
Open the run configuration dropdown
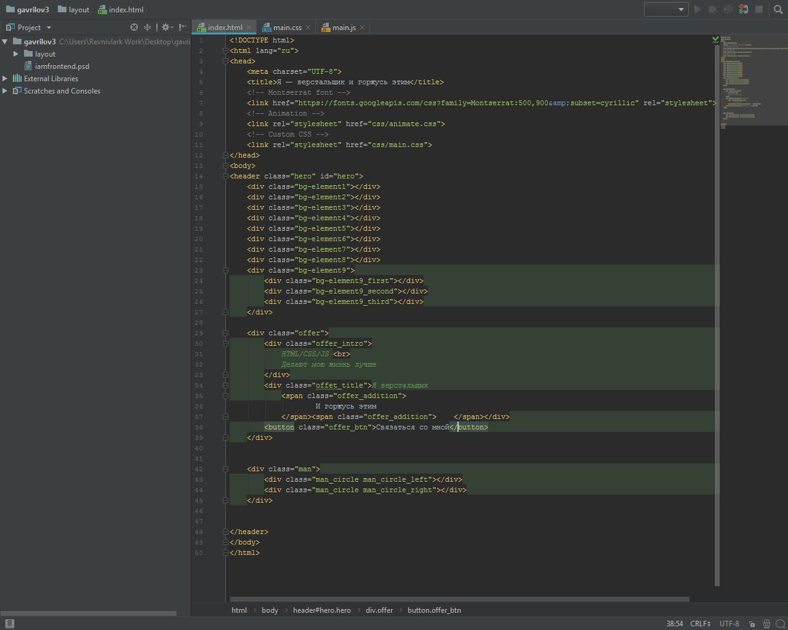(666, 9)
